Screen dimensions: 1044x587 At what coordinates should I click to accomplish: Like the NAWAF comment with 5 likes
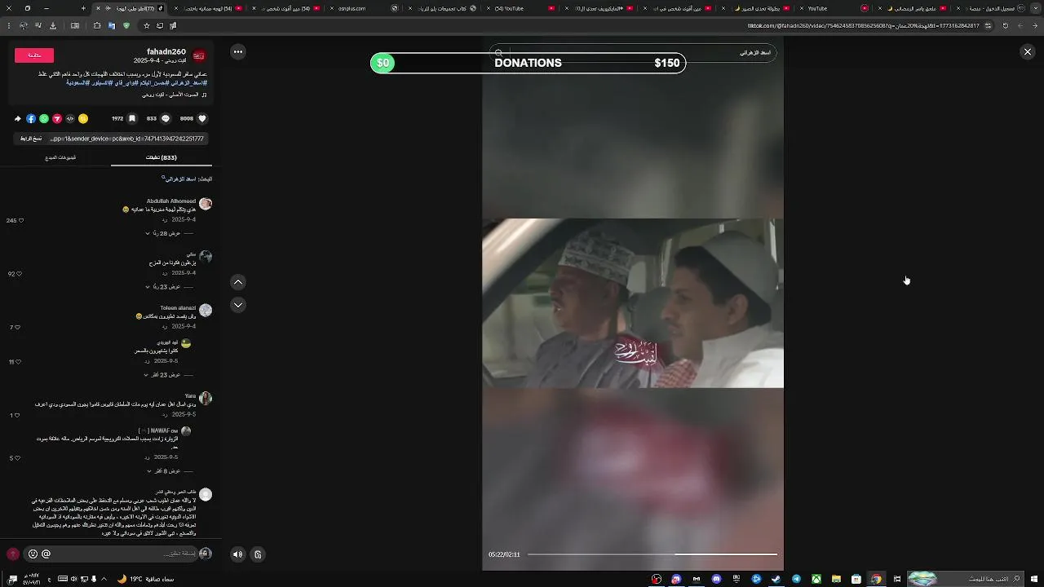17,458
